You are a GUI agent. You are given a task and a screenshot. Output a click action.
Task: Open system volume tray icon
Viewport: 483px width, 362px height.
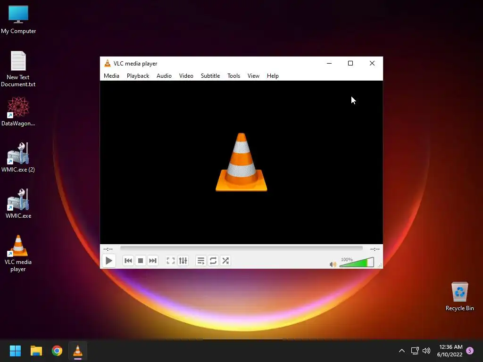426,351
